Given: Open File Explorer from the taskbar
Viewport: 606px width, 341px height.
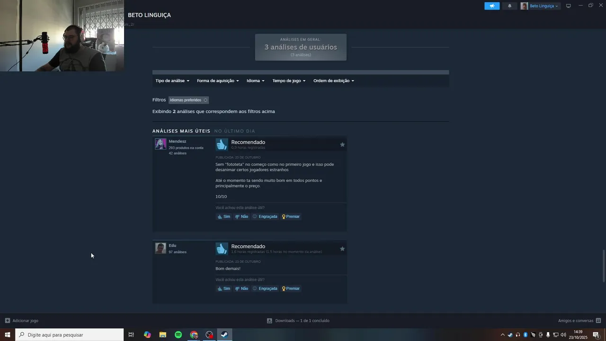Looking at the screenshot, I should pos(163,335).
